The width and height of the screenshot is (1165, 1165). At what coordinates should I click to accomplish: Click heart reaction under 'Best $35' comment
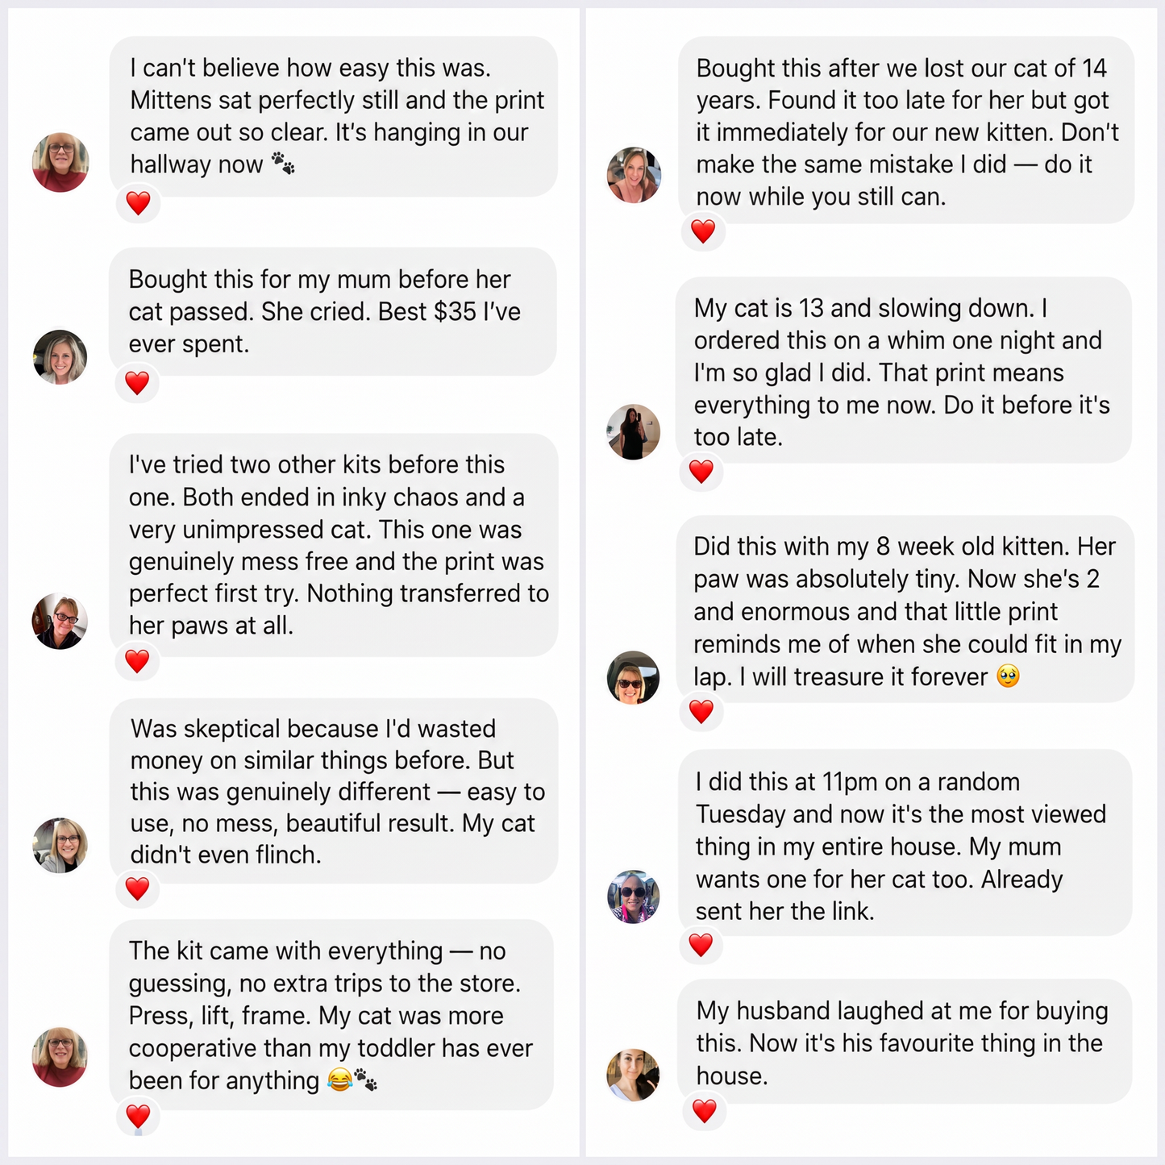138,383
